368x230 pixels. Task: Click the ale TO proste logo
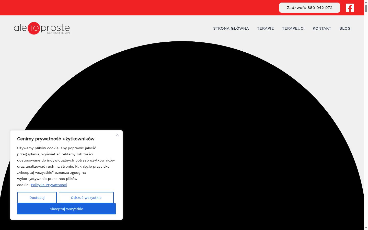pos(42,28)
